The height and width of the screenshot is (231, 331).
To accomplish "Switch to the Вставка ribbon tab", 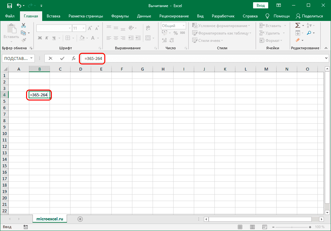I will click(x=53, y=16).
